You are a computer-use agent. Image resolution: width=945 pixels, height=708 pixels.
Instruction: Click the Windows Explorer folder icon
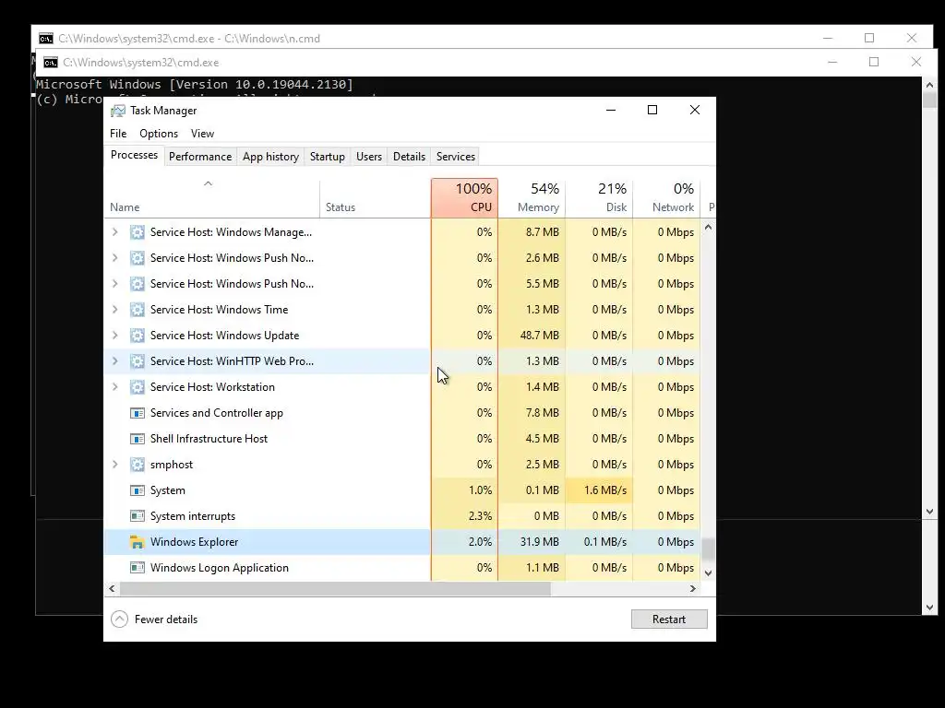click(x=138, y=542)
